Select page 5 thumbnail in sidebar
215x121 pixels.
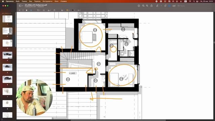click(x=7, y=67)
